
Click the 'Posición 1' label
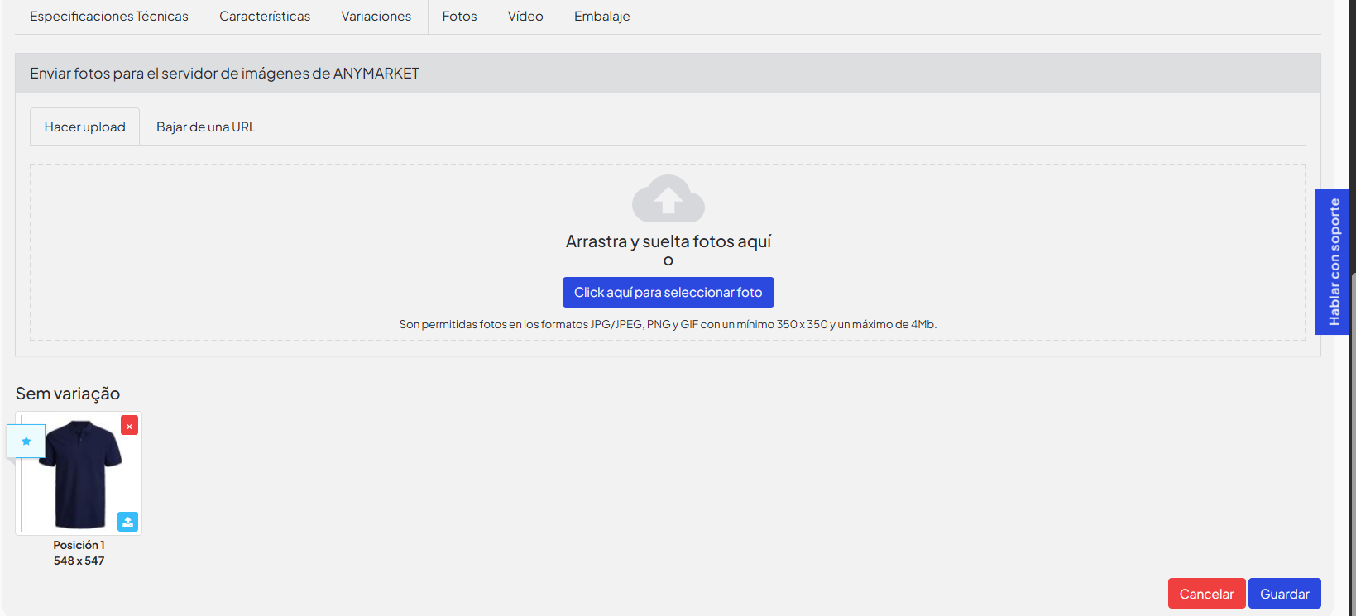click(x=79, y=545)
